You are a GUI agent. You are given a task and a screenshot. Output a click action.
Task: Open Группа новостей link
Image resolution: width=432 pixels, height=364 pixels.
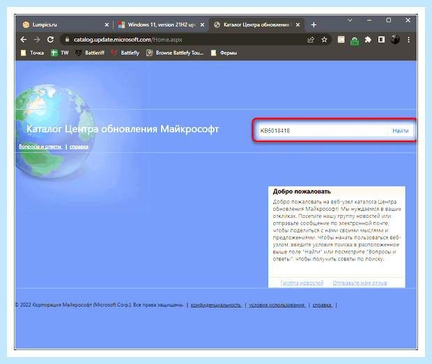pyautogui.click(x=302, y=283)
